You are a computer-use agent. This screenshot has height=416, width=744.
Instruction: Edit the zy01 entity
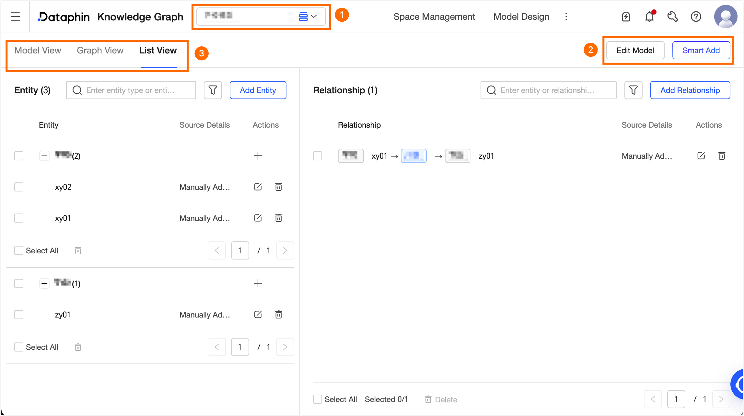258,315
